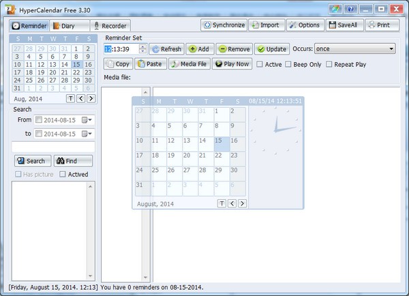
Task: Click the Print toolbar button
Action: (382, 25)
